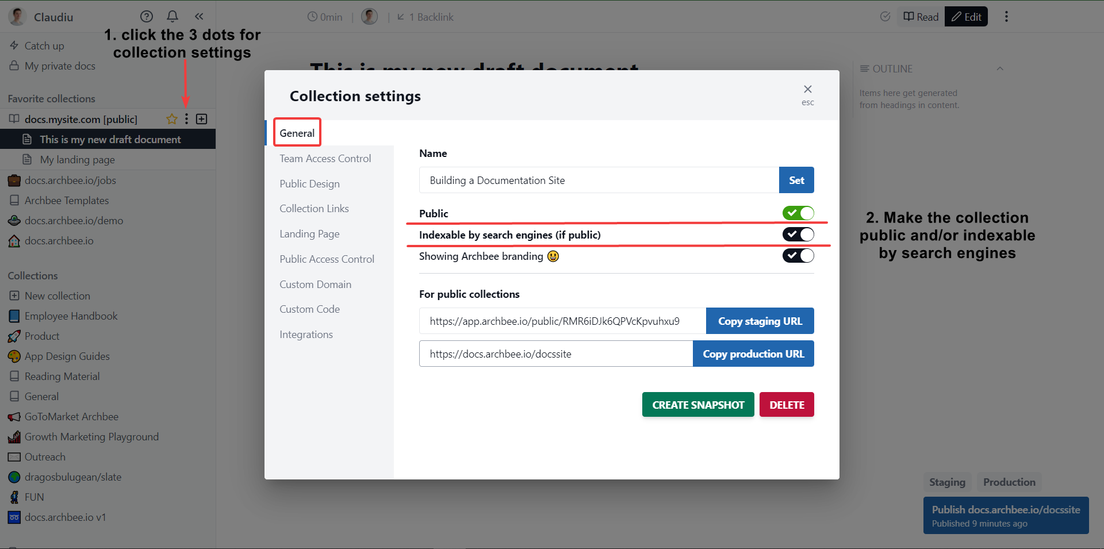Click the Product rocket icon in sidebar

[14, 336]
